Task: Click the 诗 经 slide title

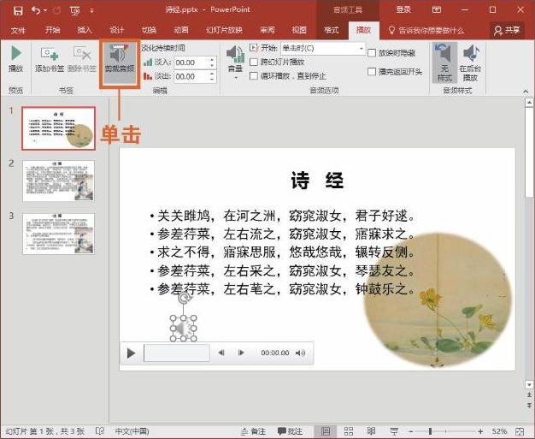Action: tap(317, 180)
